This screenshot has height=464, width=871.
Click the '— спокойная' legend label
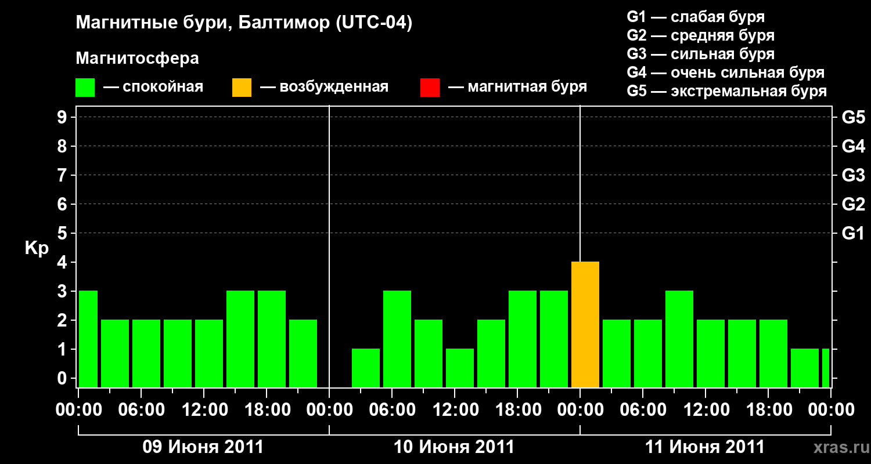[x=153, y=88]
